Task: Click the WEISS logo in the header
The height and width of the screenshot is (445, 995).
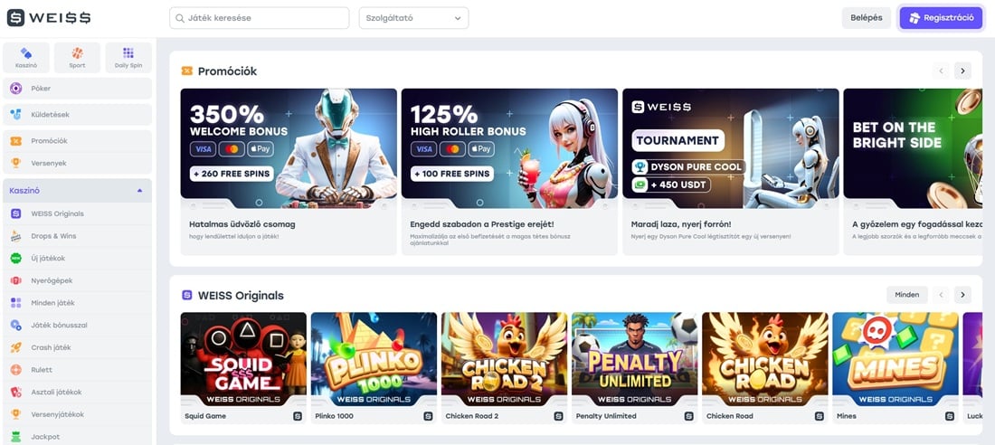Action: (49, 18)
